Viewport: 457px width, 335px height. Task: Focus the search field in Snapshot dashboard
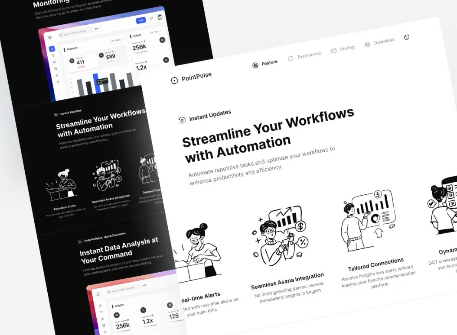click(x=78, y=32)
